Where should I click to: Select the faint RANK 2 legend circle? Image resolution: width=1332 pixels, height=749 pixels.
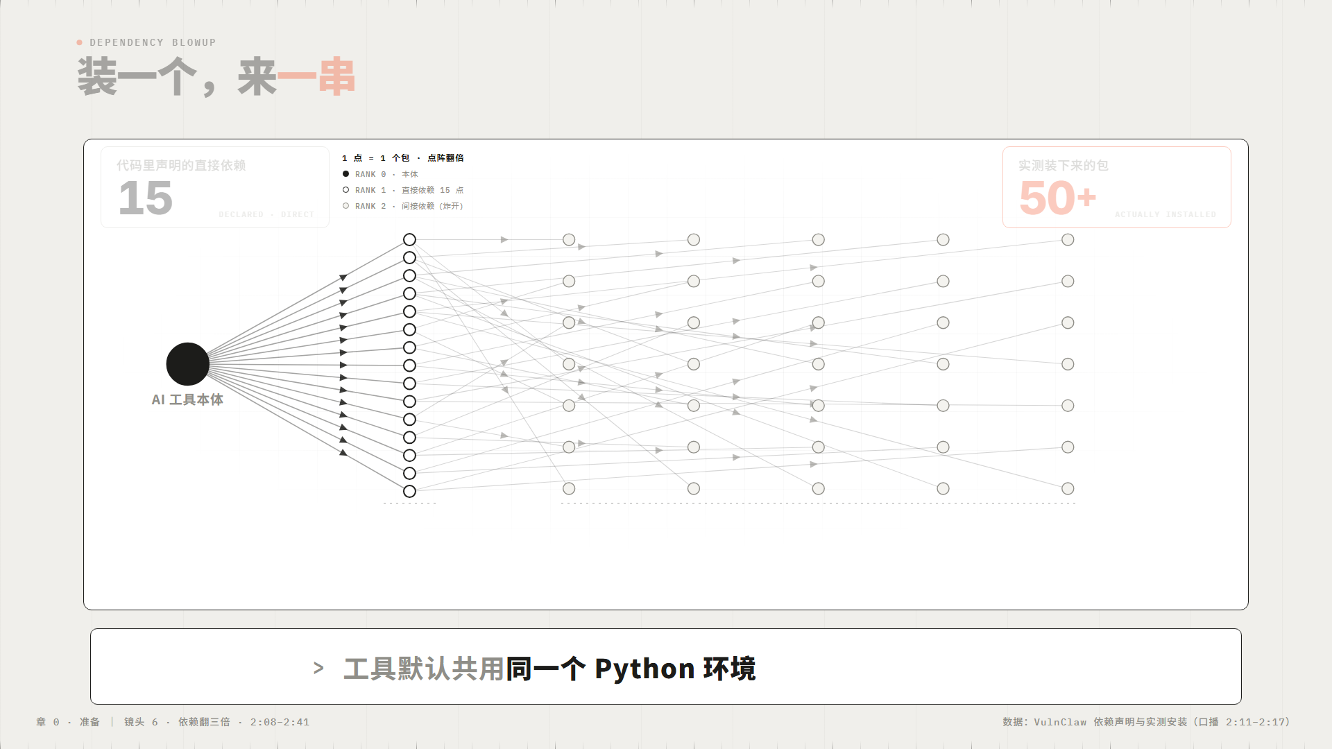click(345, 206)
